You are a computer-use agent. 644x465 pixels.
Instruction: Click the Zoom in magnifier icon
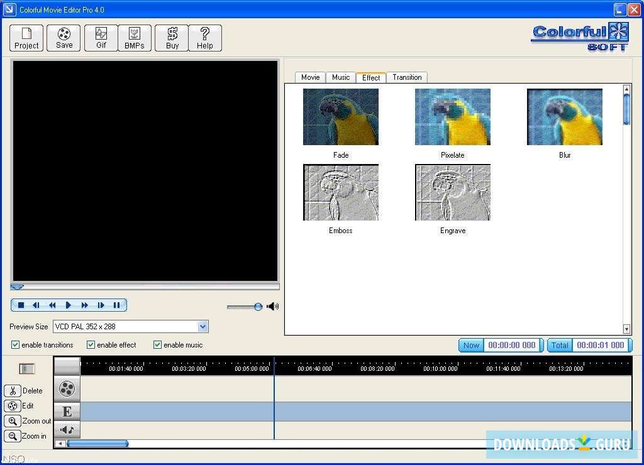[13, 436]
